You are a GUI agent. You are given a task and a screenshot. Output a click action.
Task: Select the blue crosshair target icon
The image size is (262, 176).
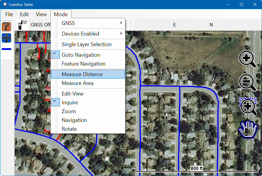6,38
